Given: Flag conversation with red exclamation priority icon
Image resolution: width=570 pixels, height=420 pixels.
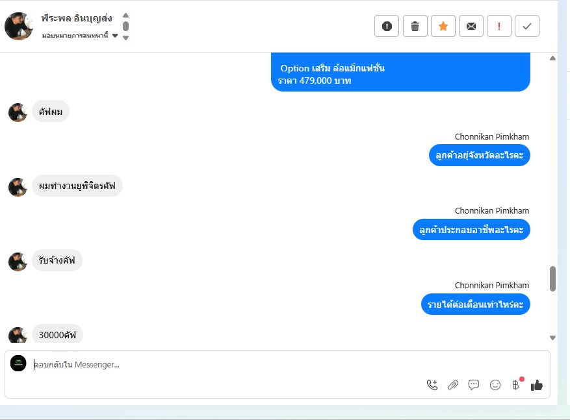Looking at the screenshot, I should 499,26.
